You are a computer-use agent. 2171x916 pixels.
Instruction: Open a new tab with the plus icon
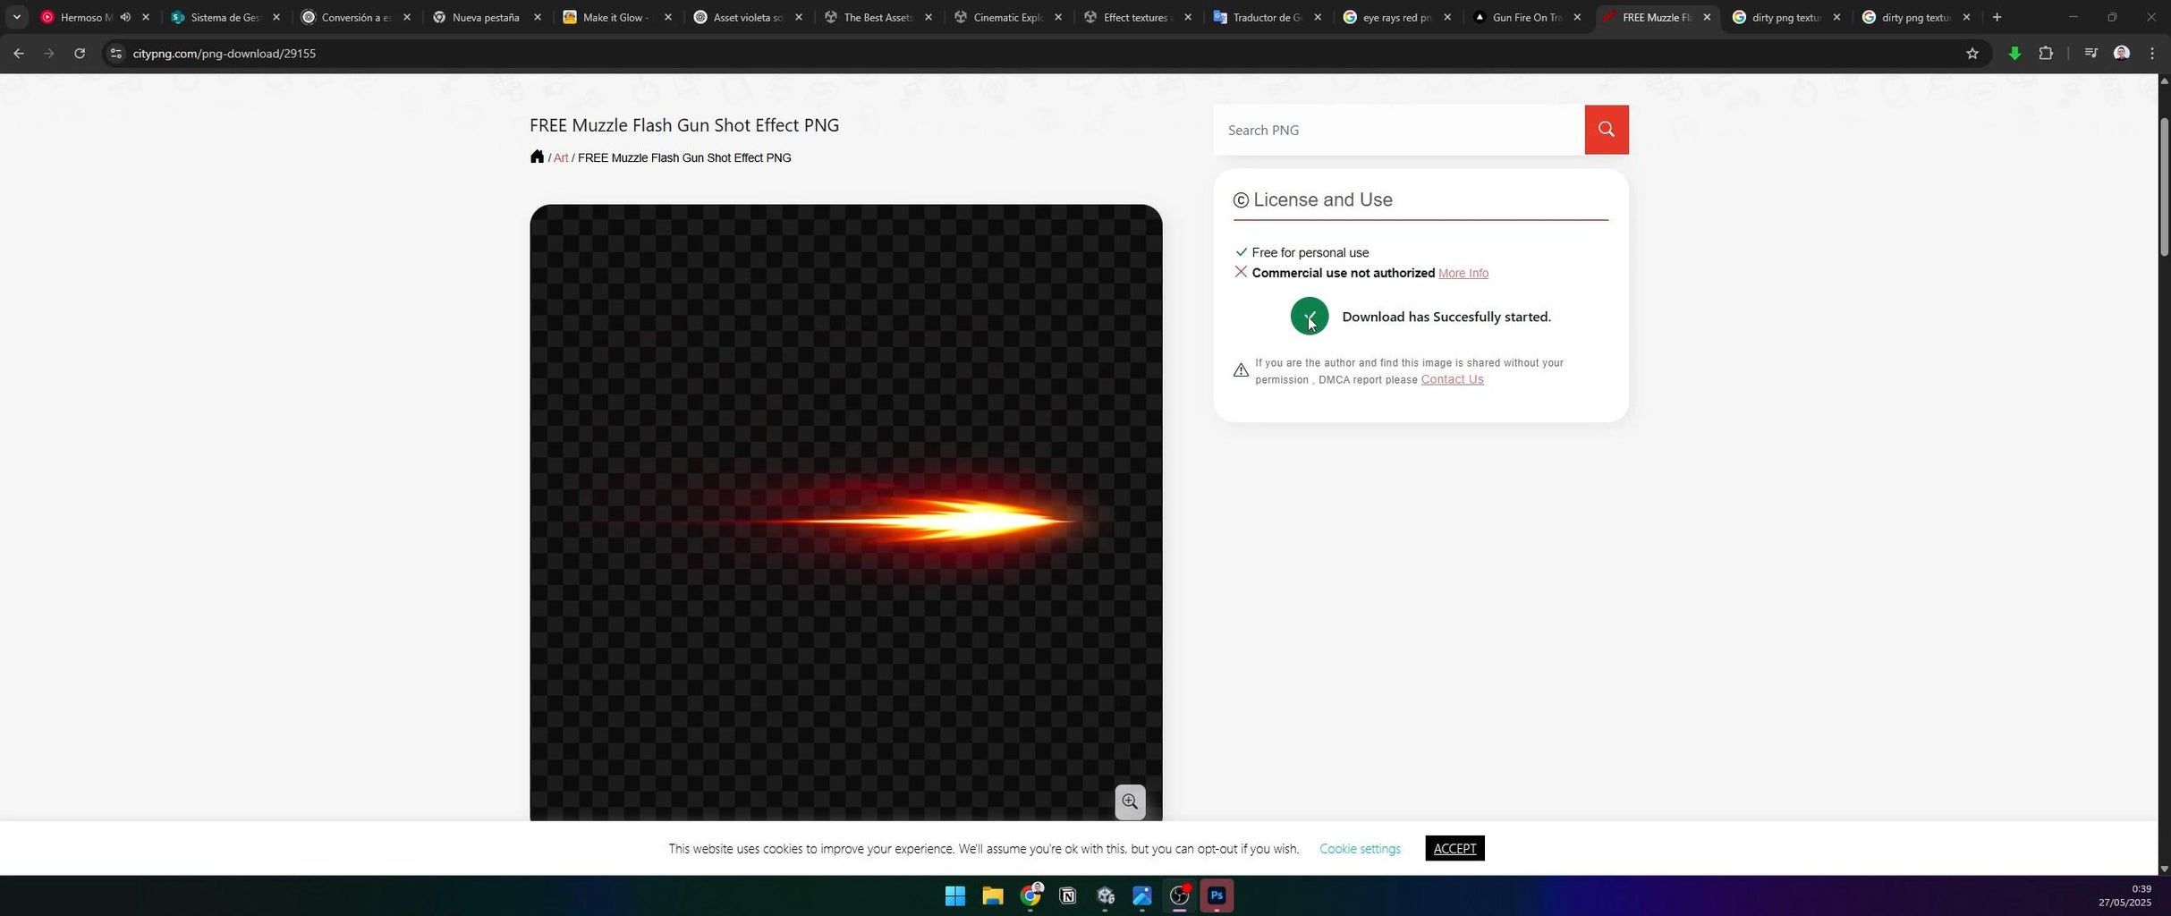[1997, 17]
